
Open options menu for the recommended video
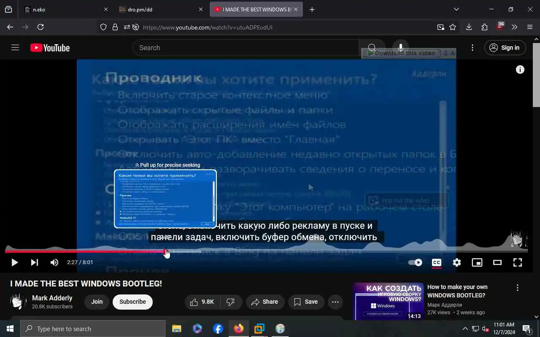tap(518, 288)
